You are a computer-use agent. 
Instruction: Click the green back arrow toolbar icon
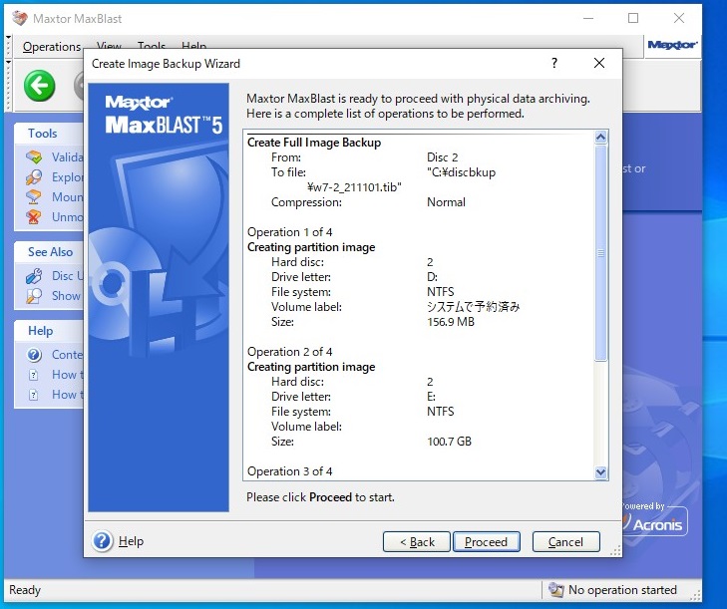click(40, 86)
